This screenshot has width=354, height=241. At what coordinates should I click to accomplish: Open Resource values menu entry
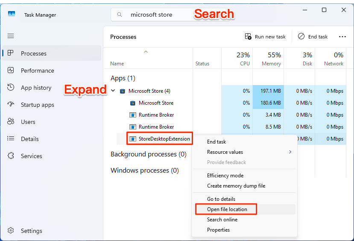coord(244,152)
